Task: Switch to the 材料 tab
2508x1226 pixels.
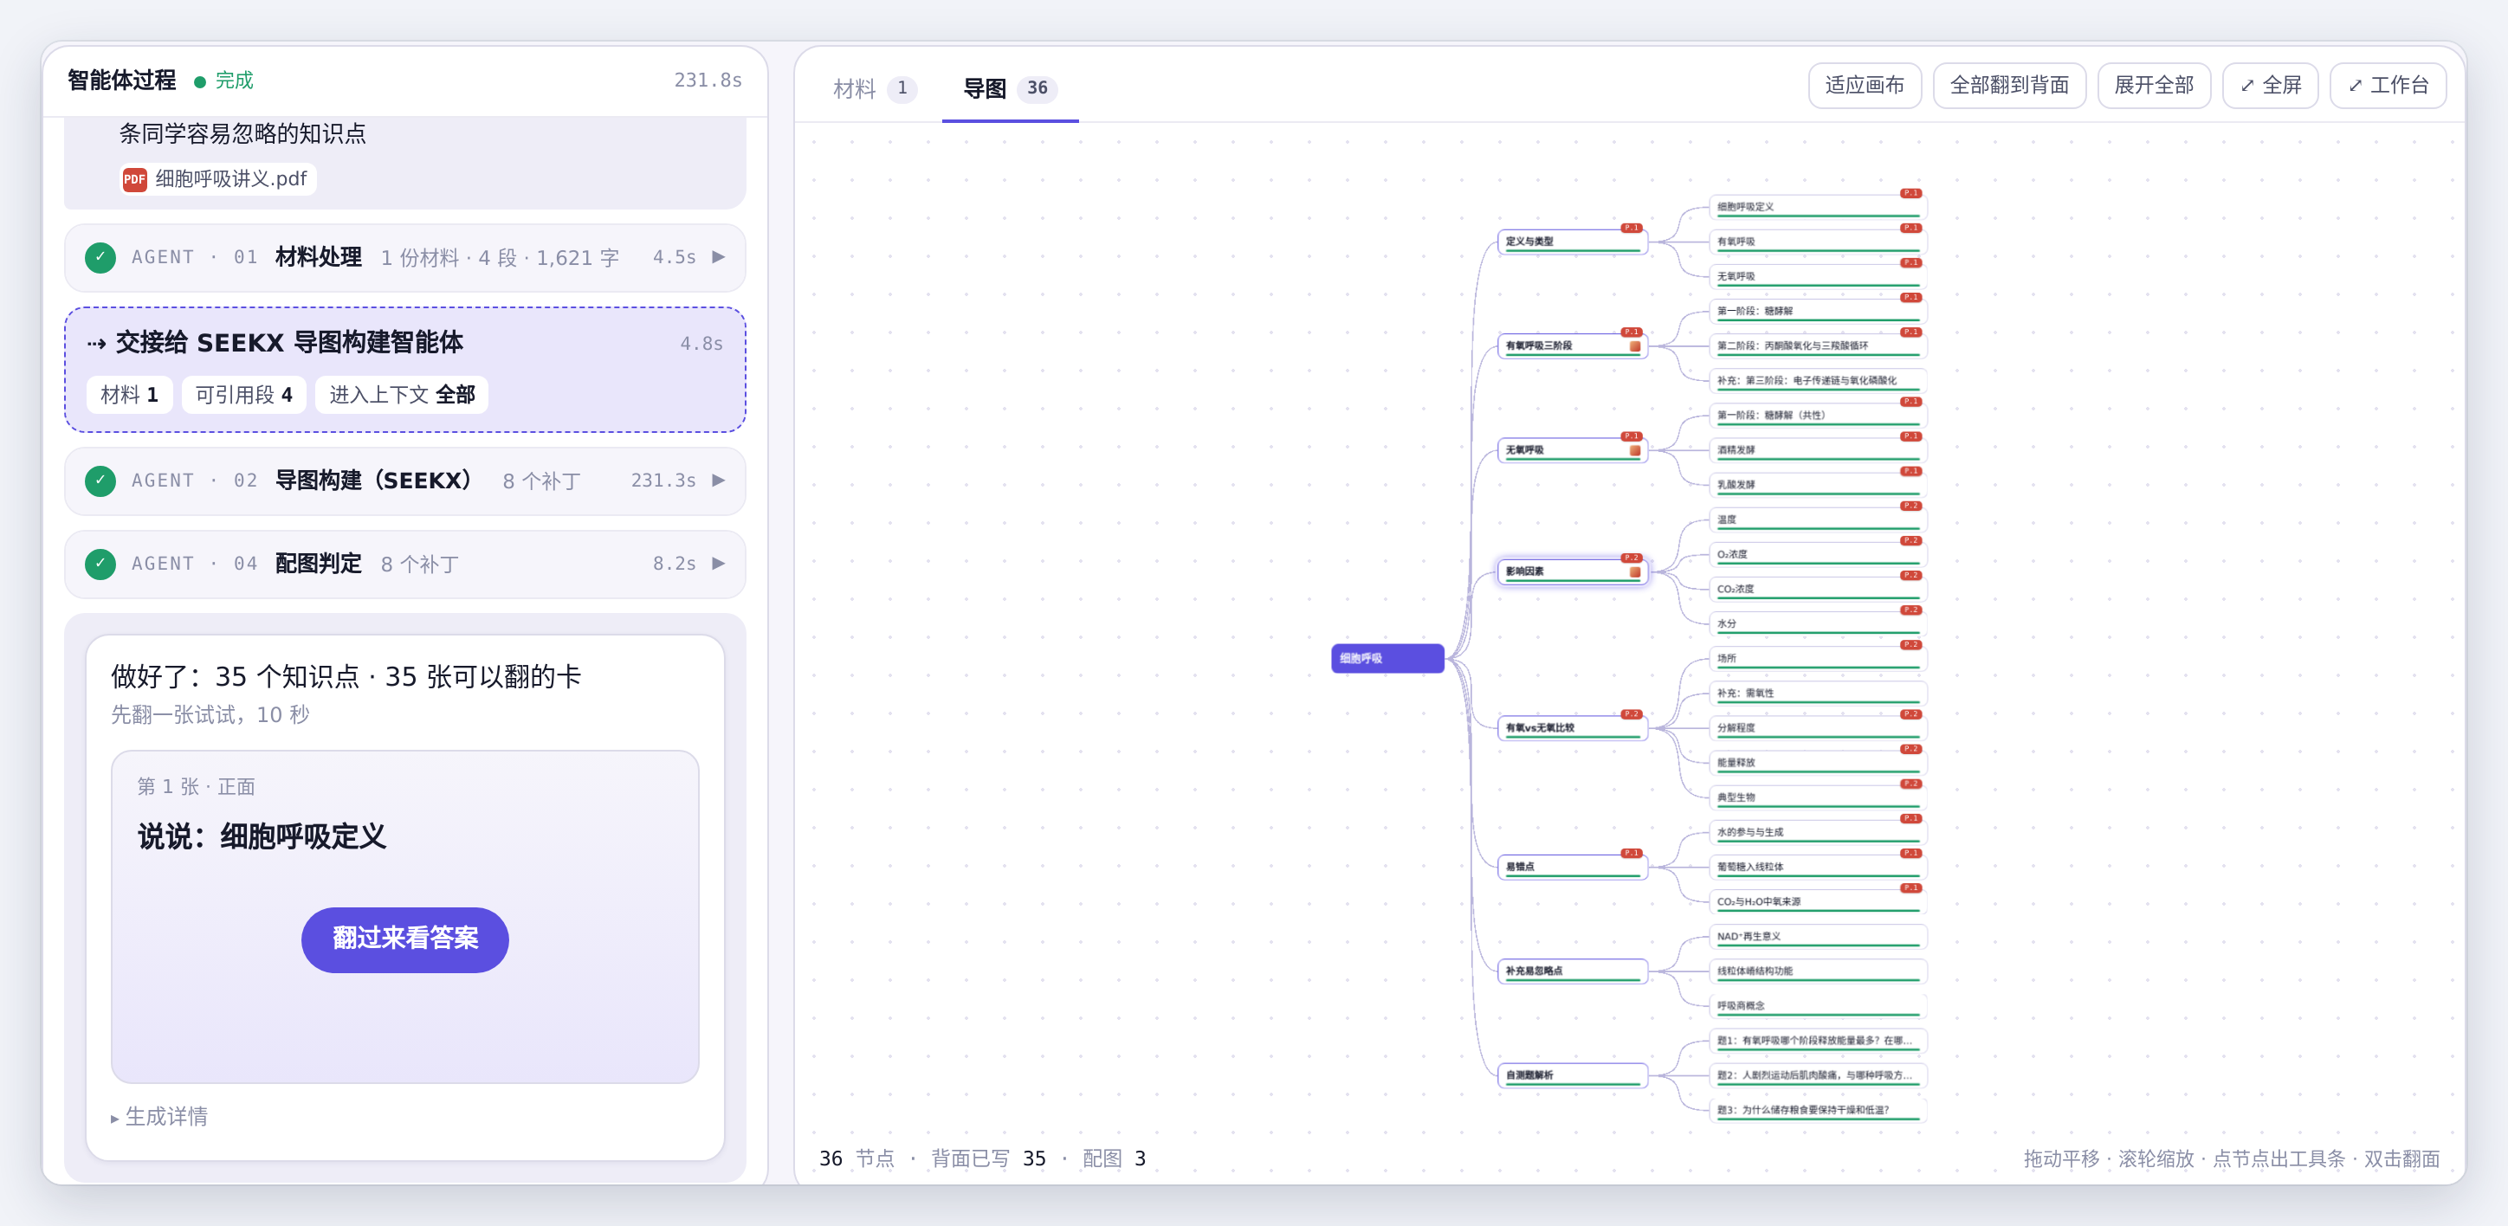Action: [x=873, y=88]
